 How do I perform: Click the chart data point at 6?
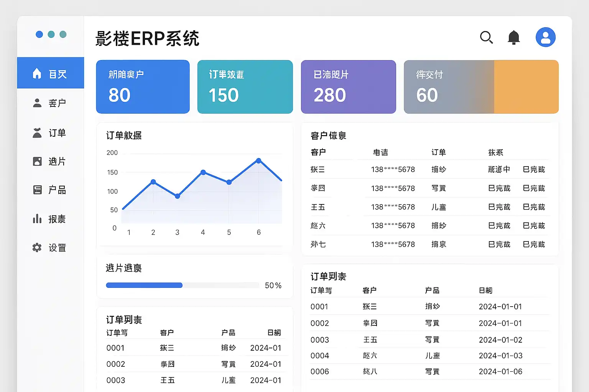click(259, 161)
